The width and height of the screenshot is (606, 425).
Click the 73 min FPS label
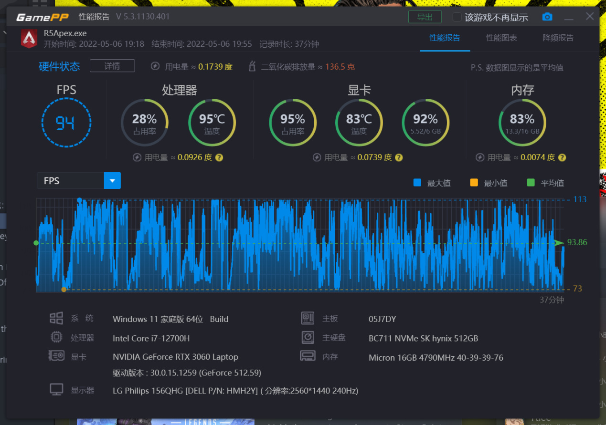point(577,289)
